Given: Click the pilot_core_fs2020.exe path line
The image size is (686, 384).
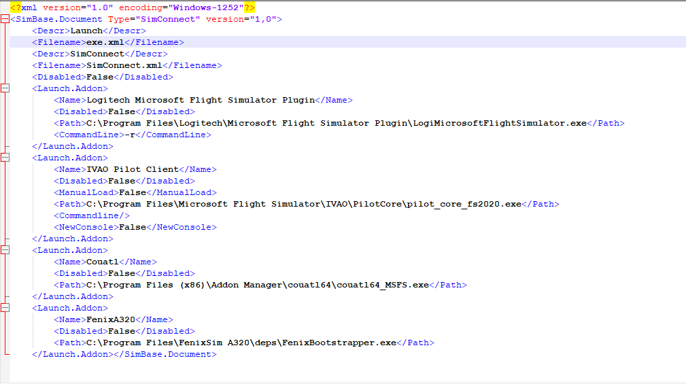Looking at the screenshot, I should coord(307,204).
